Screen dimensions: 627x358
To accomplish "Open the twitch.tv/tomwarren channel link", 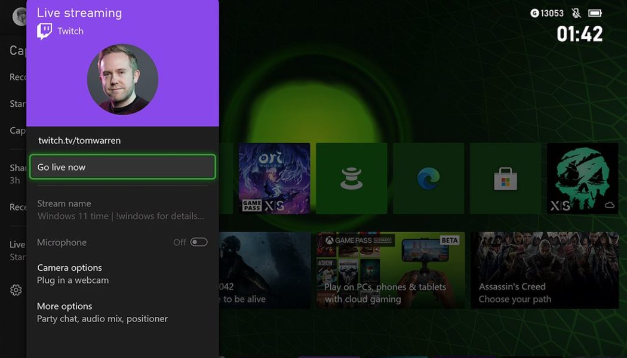I will click(x=79, y=140).
